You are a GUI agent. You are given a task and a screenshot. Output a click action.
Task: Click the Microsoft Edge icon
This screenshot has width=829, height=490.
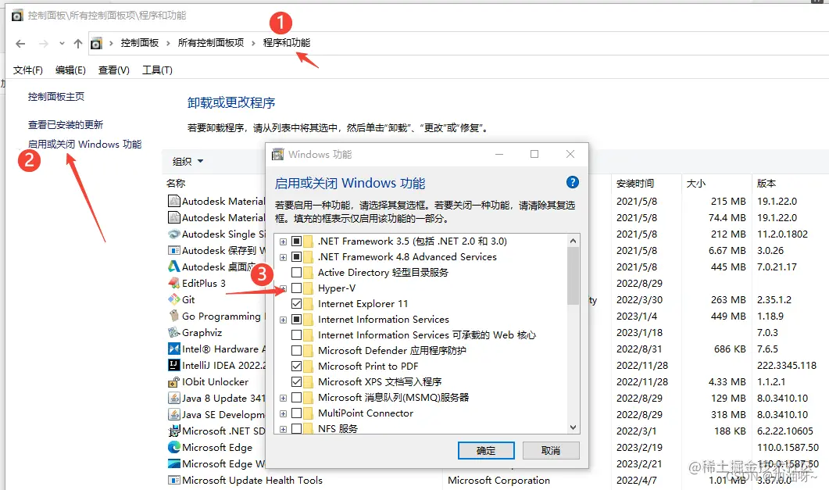(x=174, y=447)
